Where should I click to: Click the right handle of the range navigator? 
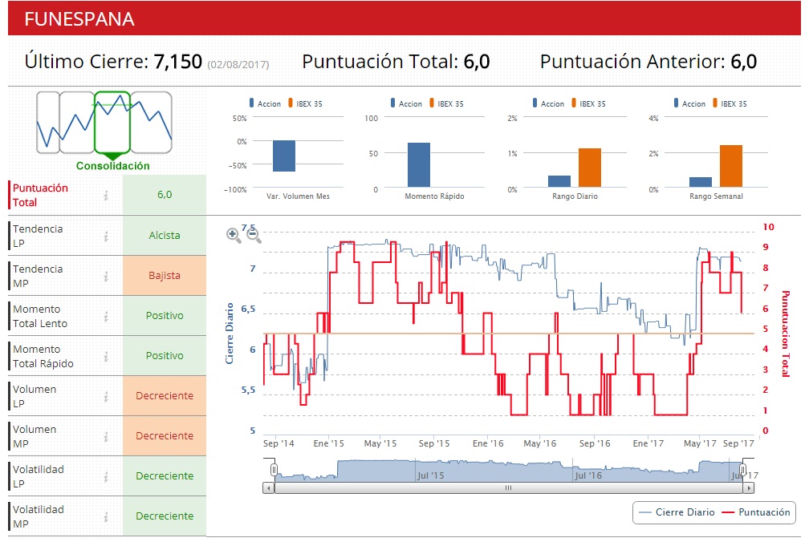743,469
